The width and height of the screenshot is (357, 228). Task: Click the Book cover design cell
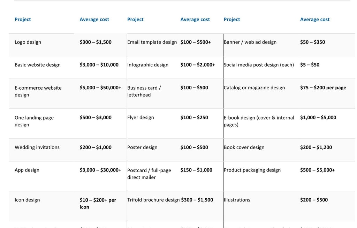pyautogui.click(x=244, y=147)
